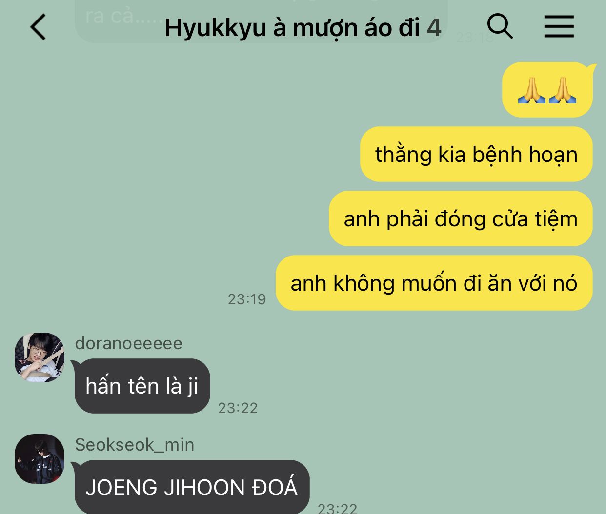Tap doranoeeeee's profile avatar
Viewport: 606px width, 514px height.
point(40,357)
